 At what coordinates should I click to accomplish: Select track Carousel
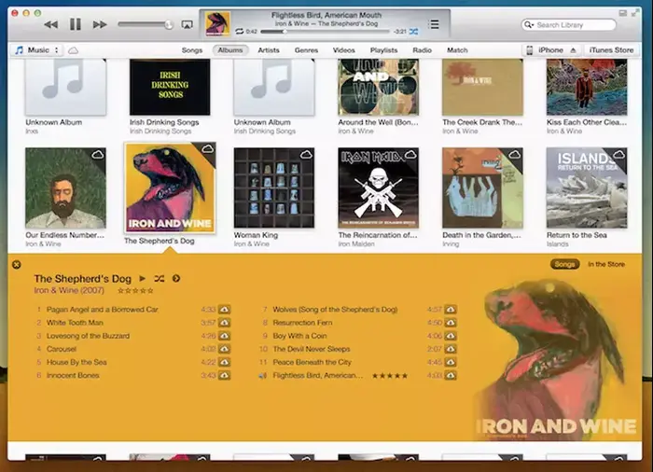(x=62, y=349)
